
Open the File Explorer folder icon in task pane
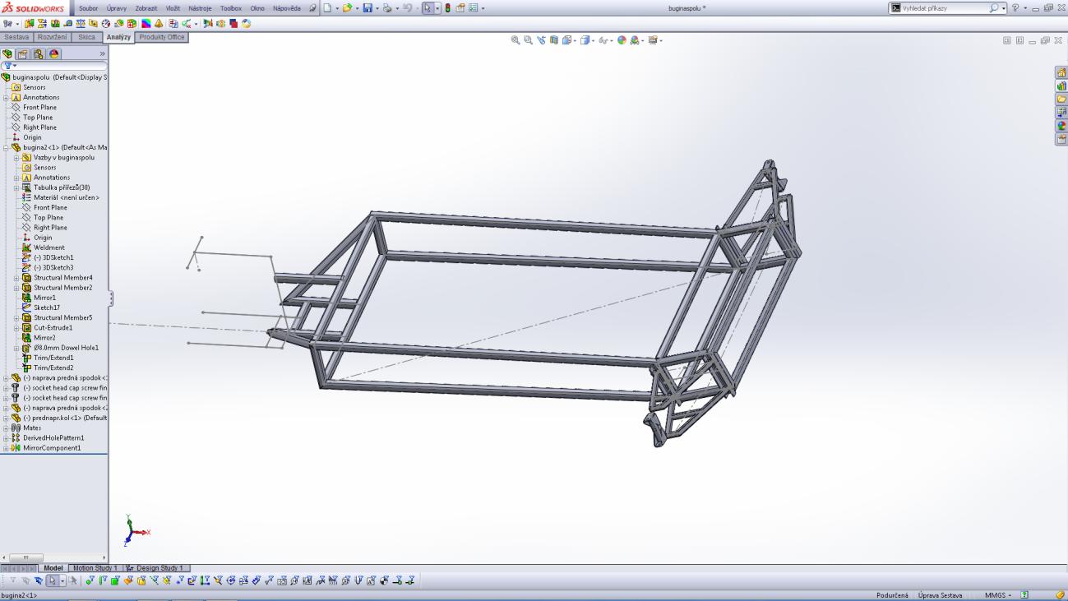tap(1061, 99)
